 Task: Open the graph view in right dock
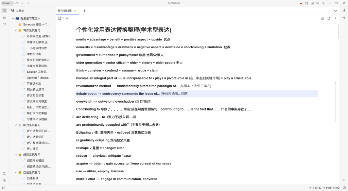[x=344, y=11]
